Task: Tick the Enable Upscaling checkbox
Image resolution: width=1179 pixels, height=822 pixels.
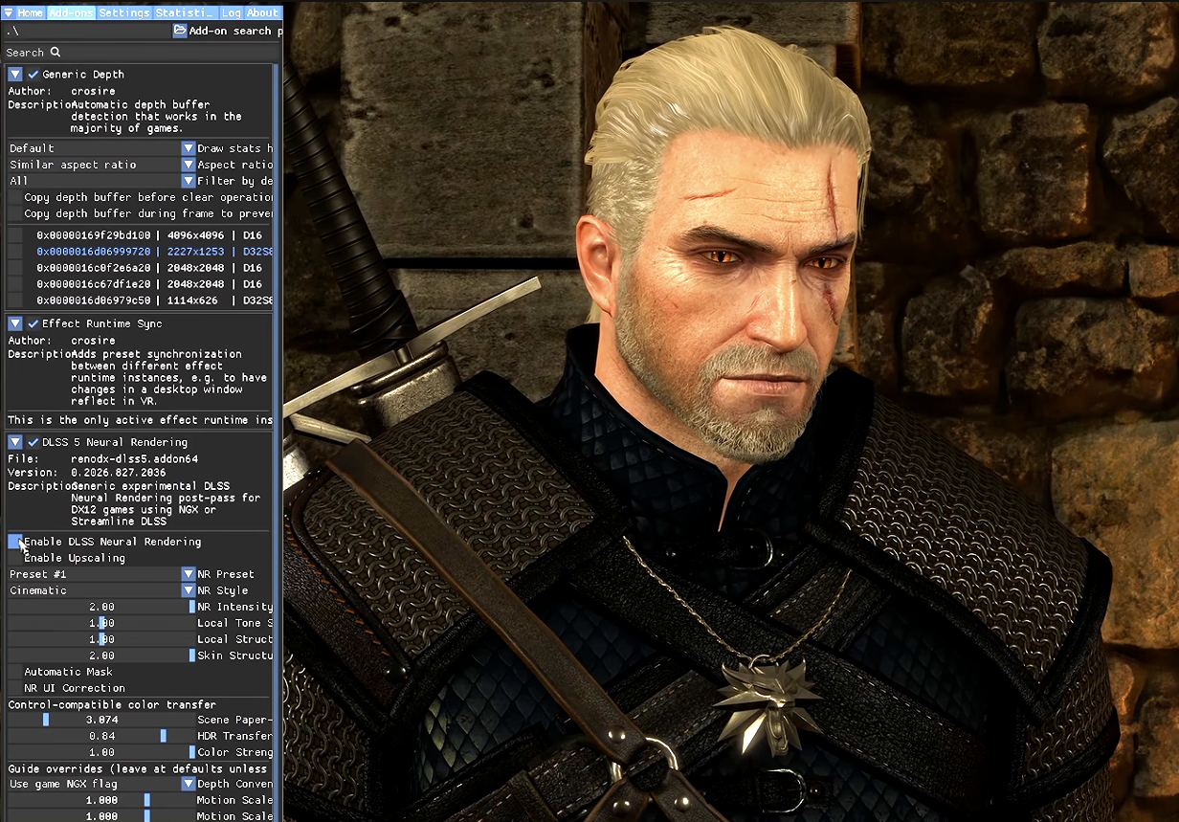Action: click(x=14, y=558)
